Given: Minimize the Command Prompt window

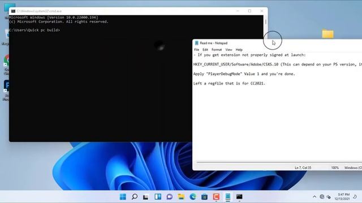Looking at the screenshot, I should coord(238,11).
